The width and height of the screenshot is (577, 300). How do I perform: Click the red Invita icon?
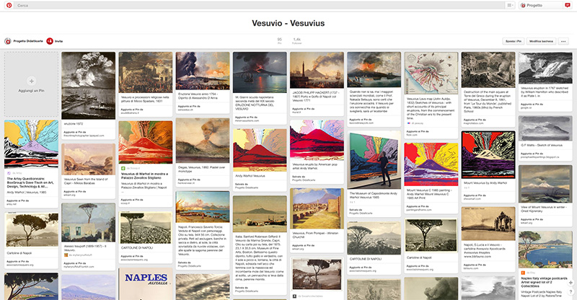pyautogui.click(x=50, y=41)
